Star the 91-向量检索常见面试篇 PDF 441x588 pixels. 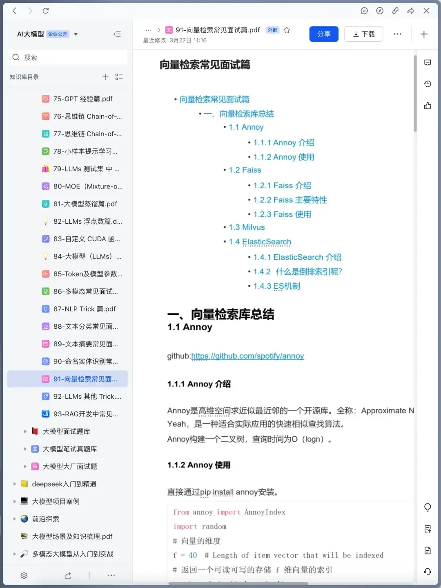point(287,30)
